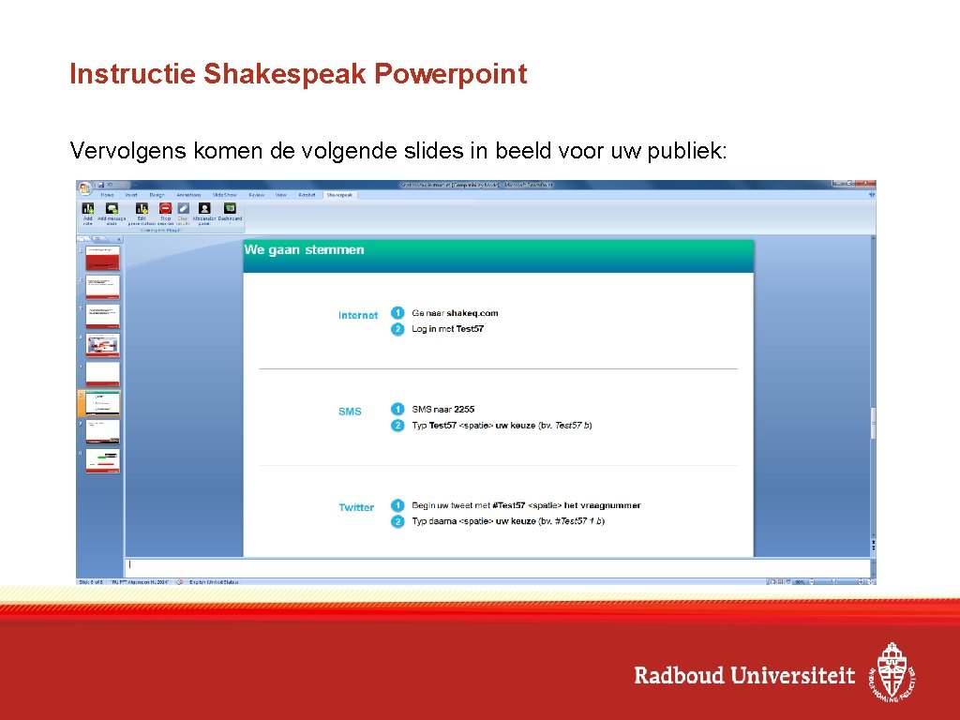960x720 pixels.
Task: Click the 'Twitter' heading on the slide
Action: [x=356, y=507]
